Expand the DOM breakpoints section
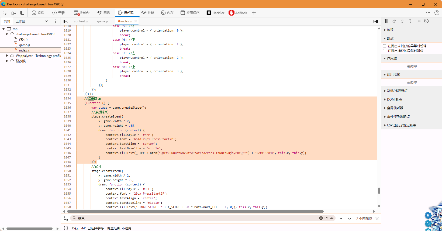The height and width of the screenshot is (231, 442). click(x=394, y=99)
